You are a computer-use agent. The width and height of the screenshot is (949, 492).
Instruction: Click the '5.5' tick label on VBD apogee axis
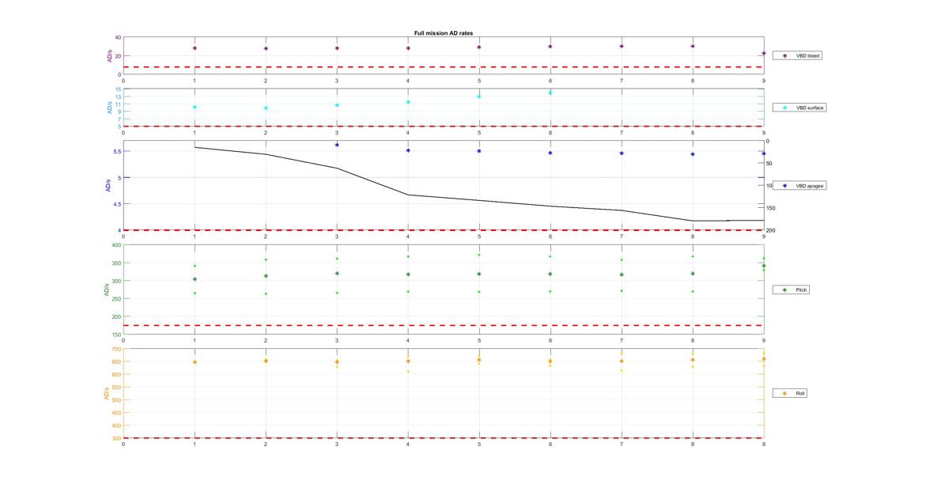tap(116, 152)
